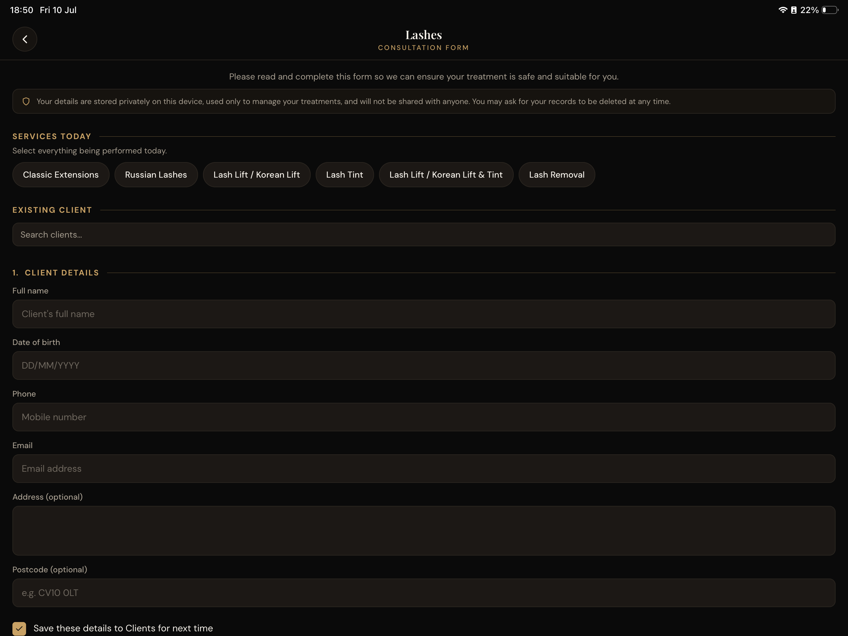The height and width of the screenshot is (636, 848).
Task: Tap the EXISTING CLIENT section heading
Action: [52, 210]
